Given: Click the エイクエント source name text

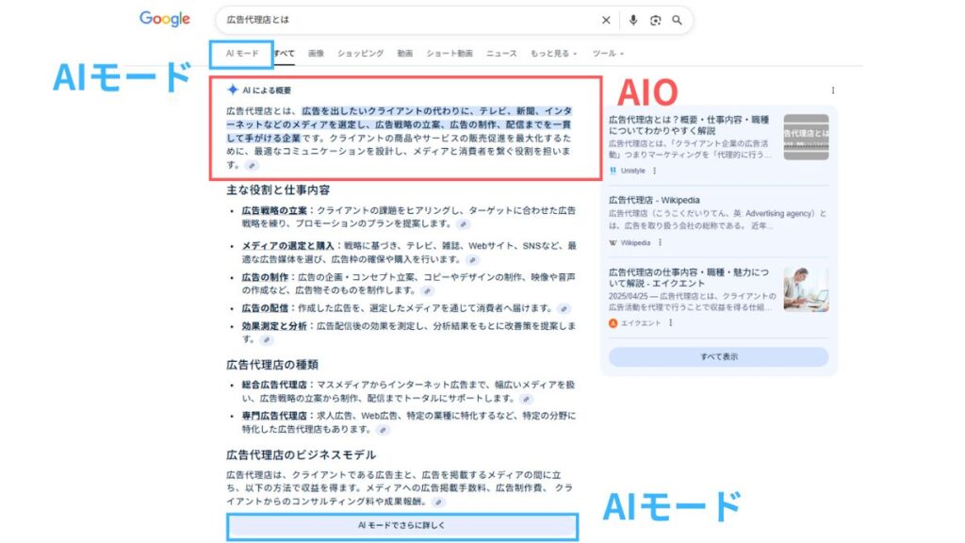Looking at the screenshot, I should (x=641, y=323).
